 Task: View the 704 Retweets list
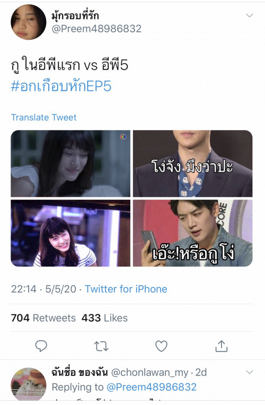click(43, 318)
